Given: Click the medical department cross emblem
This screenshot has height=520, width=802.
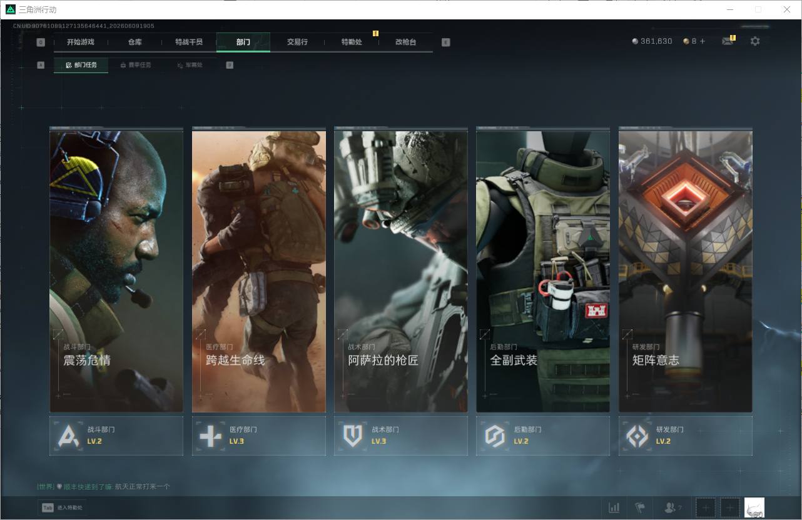Looking at the screenshot, I should [x=211, y=436].
